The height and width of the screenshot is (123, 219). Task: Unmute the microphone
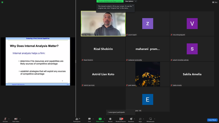pos(5,120)
